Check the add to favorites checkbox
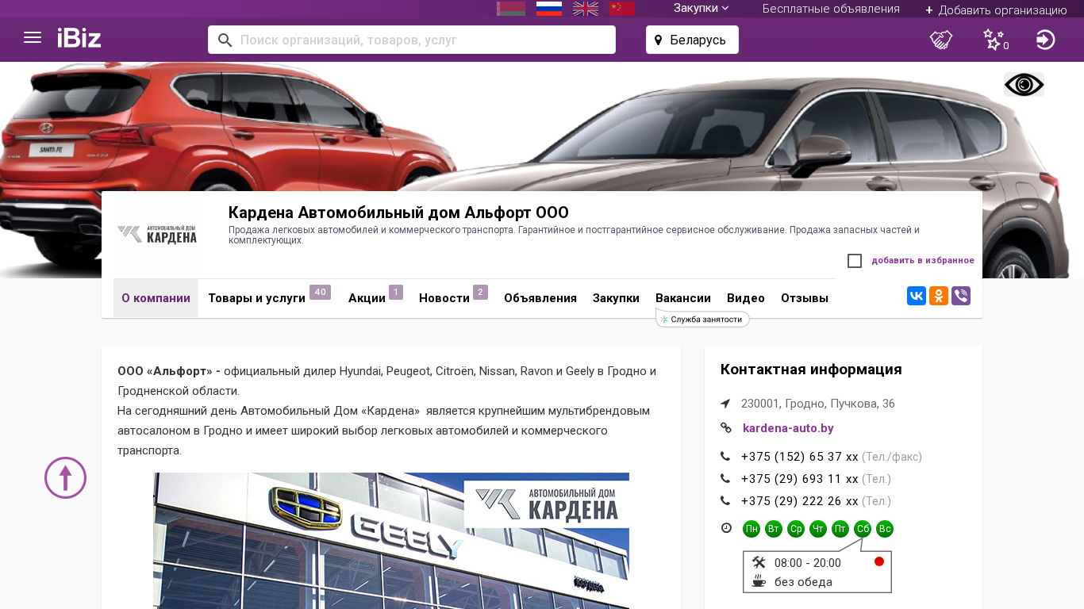Image resolution: width=1084 pixels, height=609 pixels. 855,261
